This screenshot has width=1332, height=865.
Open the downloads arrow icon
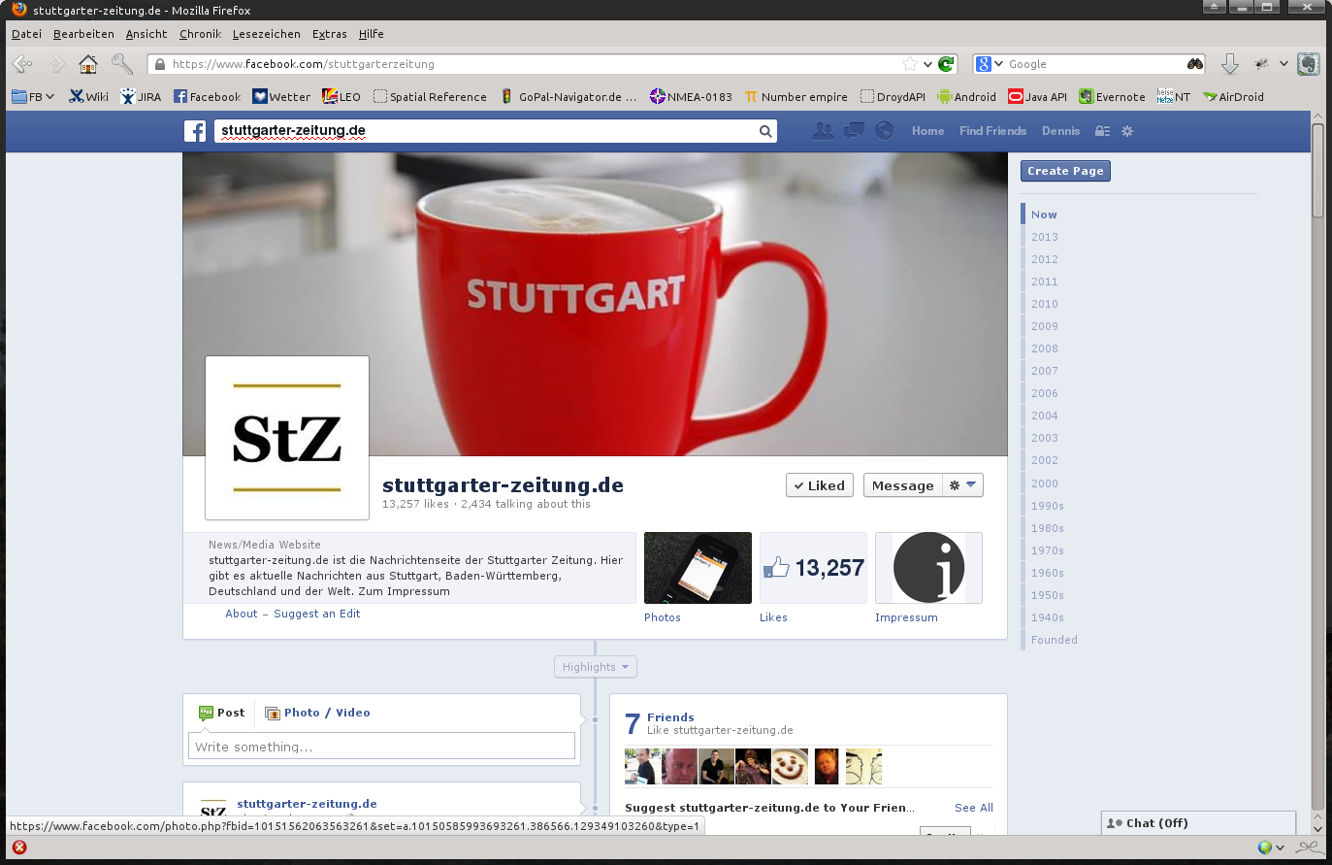pos(1230,64)
